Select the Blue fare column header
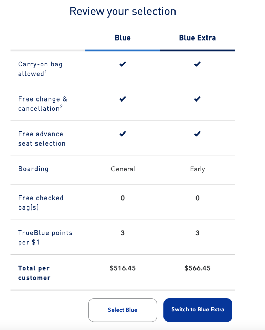Image resolution: width=265 pixels, height=330 pixels. pyautogui.click(x=123, y=38)
